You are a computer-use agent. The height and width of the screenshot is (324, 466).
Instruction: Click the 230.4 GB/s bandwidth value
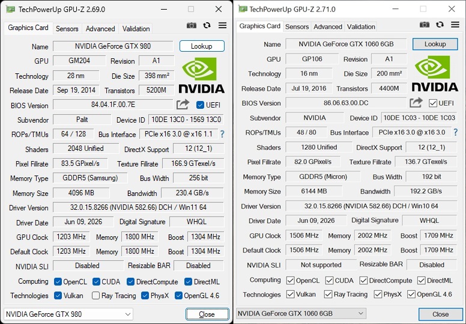pyautogui.click(x=192, y=193)
